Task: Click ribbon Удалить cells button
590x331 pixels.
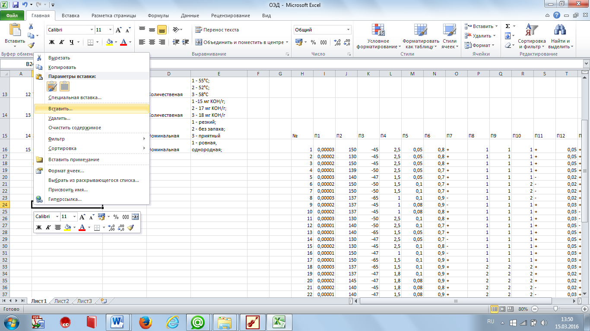Action: 480,36
